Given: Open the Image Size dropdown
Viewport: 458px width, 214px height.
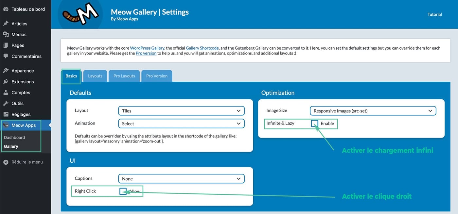Looking at the screenshot, I should click(373, 111).
